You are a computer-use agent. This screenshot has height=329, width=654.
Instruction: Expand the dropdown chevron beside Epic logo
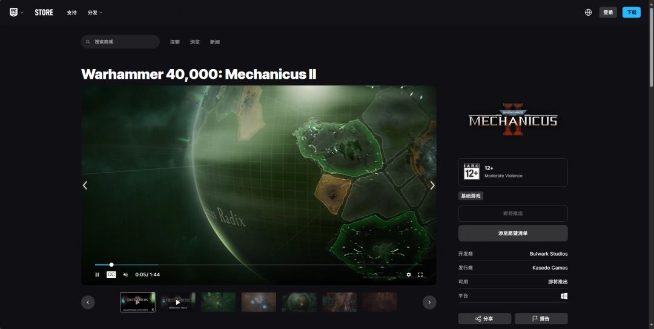(x=22, y=13)
